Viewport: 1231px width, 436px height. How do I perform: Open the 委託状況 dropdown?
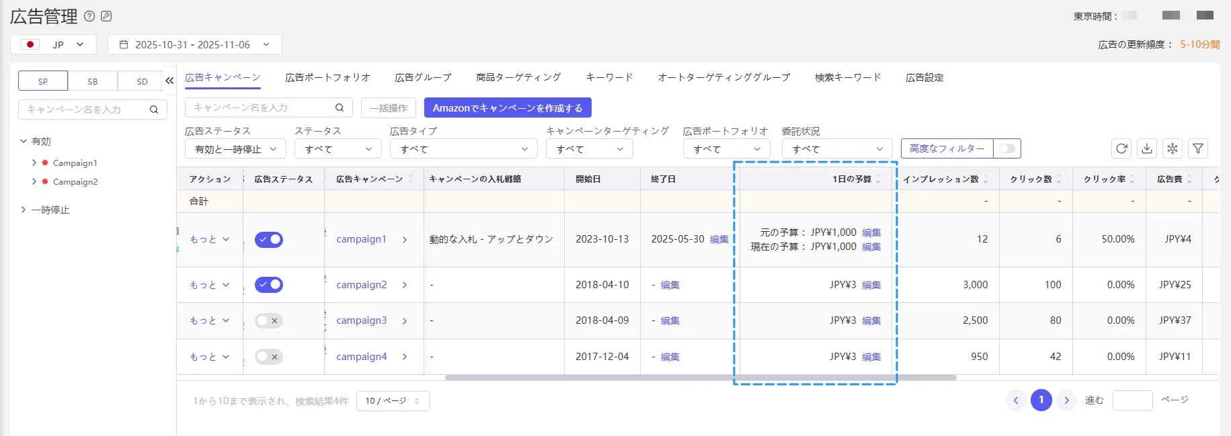[837, 148]
